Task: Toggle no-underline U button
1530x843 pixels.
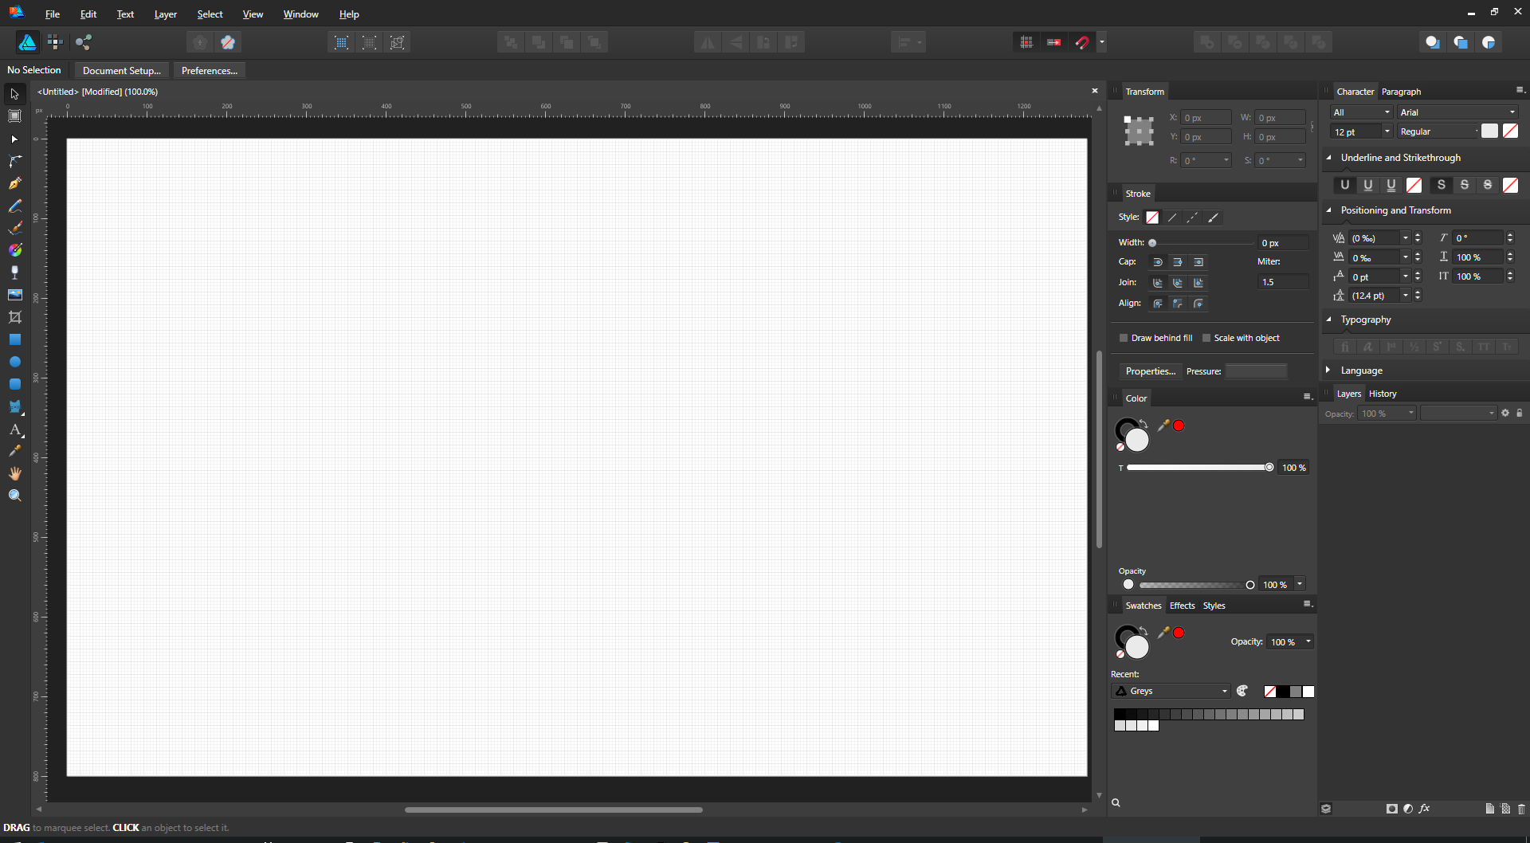Action: [x=1345, y=185]
